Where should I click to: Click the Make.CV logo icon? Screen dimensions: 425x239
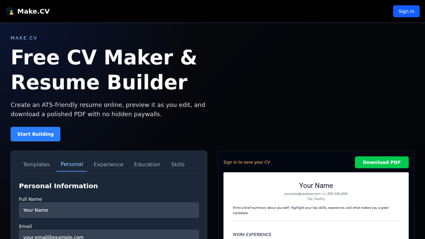[x=10, y=11]
